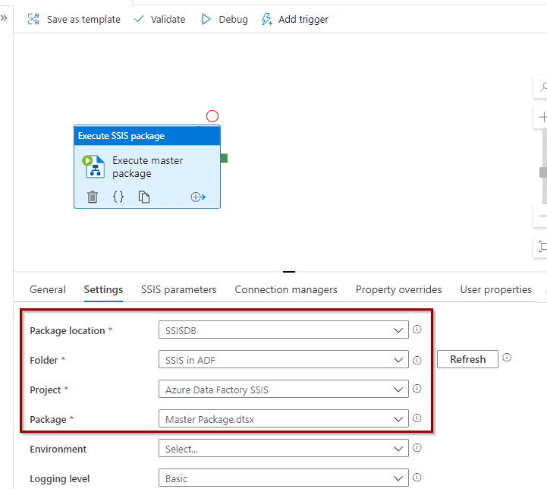This screenshot has height=489, width=547.
Task: Click Save as template label
Action: coord(83,20)
